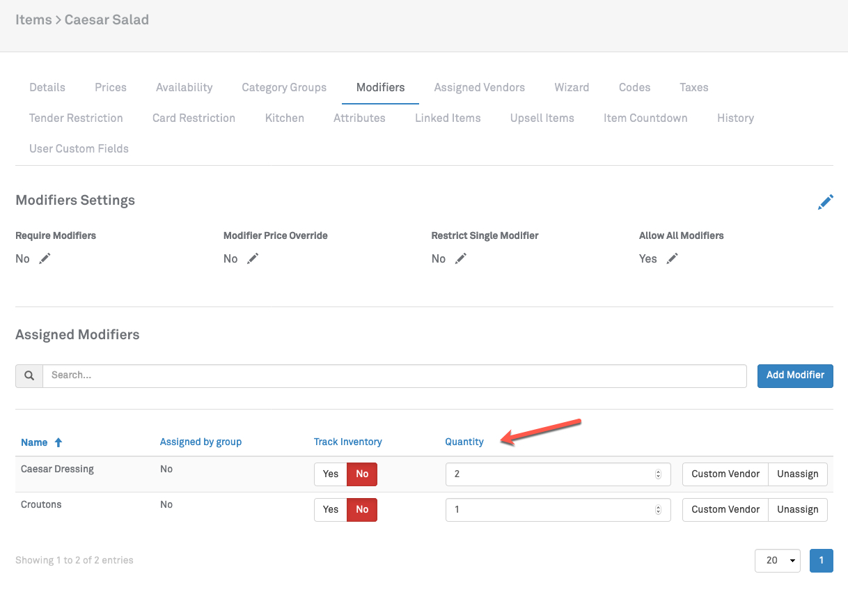848x590 pixels.
Task: Click the blue Modifiers Settings edit pencil
Action: [825, 202]
